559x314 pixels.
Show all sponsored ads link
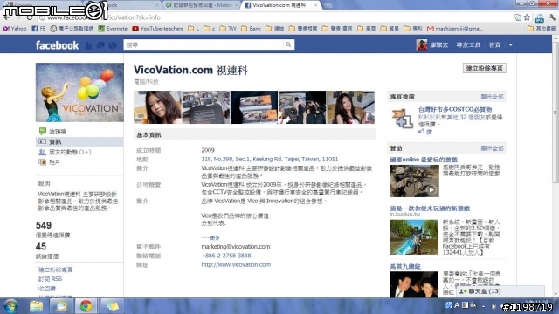[492, 148]
